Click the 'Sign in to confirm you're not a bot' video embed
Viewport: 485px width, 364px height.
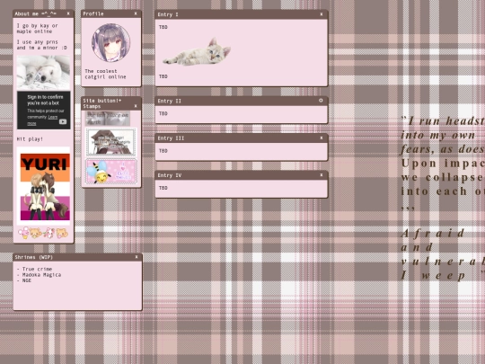(44, 111)
